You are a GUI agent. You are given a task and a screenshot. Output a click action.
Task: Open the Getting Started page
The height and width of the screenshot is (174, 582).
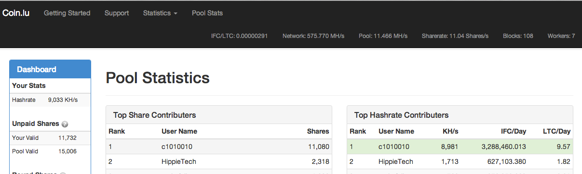[67, 13]
